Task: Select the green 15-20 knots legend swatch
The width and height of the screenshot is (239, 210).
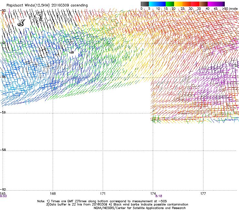Action: (x=170, y=4)
